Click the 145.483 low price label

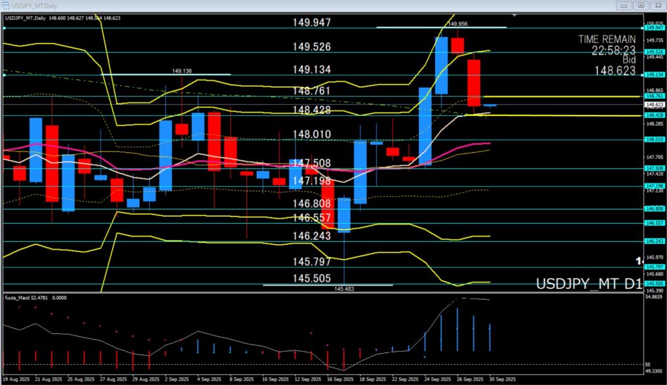point(344,288)
